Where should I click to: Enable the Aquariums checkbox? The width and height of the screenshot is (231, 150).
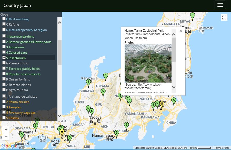tap(4, 47)
